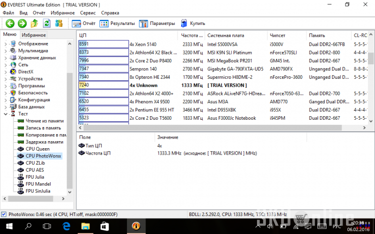Screen dimensions: 375x234
Task: Click the Купить toolbar button
Action: 193,23
